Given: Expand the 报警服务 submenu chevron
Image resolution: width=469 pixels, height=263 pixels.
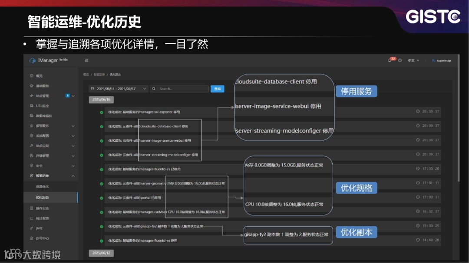Looking at the screenshot, I should click(x=73, y=126).
